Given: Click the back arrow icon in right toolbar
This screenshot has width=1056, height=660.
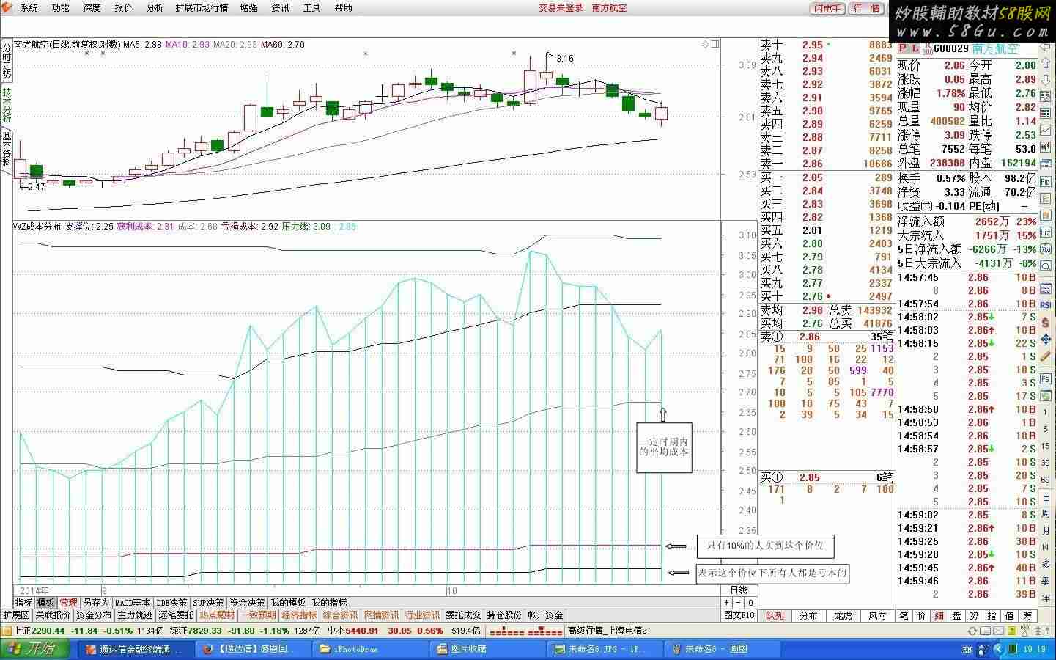Looking at the screenshot, I should 1046,46.
